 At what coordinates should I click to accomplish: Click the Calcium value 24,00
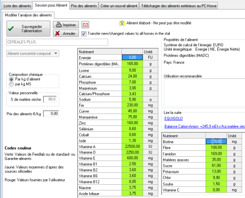(132, 76)
